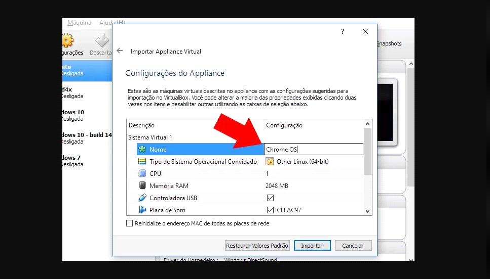Toggle the ICH AC97 sound card checkbox
The height and width of the screenshot is (279, 490).
270,210
